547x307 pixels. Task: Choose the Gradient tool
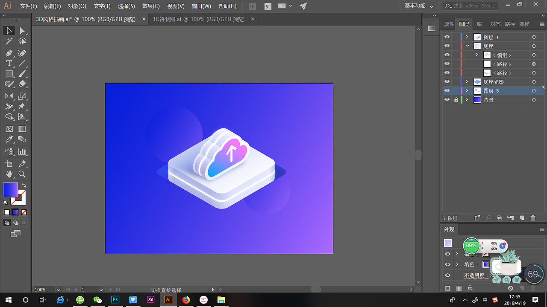click(22, 129)
